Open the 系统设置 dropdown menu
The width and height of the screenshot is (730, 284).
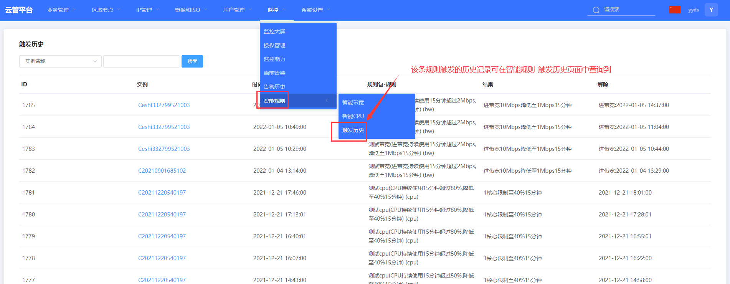click(315, 10)
